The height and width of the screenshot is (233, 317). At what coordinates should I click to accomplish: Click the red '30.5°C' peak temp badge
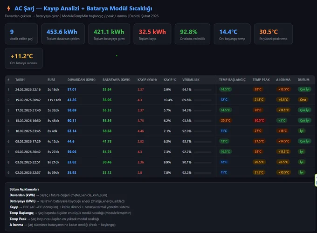coord(259,120)
